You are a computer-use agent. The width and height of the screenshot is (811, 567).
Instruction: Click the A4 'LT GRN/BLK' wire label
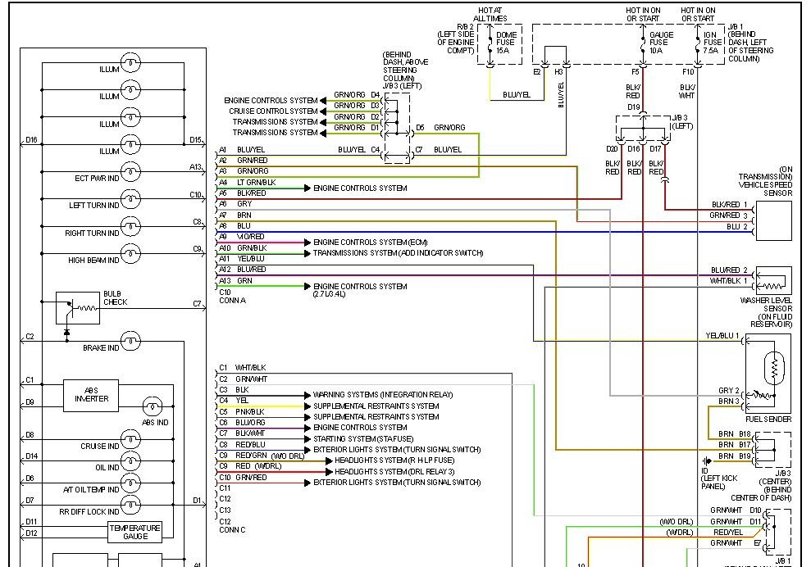click(256, 183)
